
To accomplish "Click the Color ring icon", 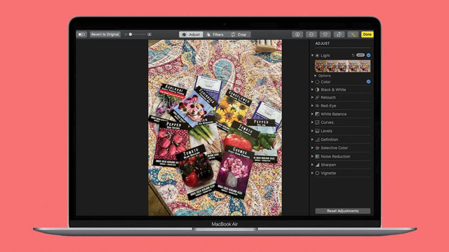I will click(318, 82).
